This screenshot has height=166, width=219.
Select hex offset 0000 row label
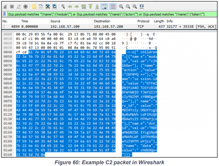click(x=8, y=34)
